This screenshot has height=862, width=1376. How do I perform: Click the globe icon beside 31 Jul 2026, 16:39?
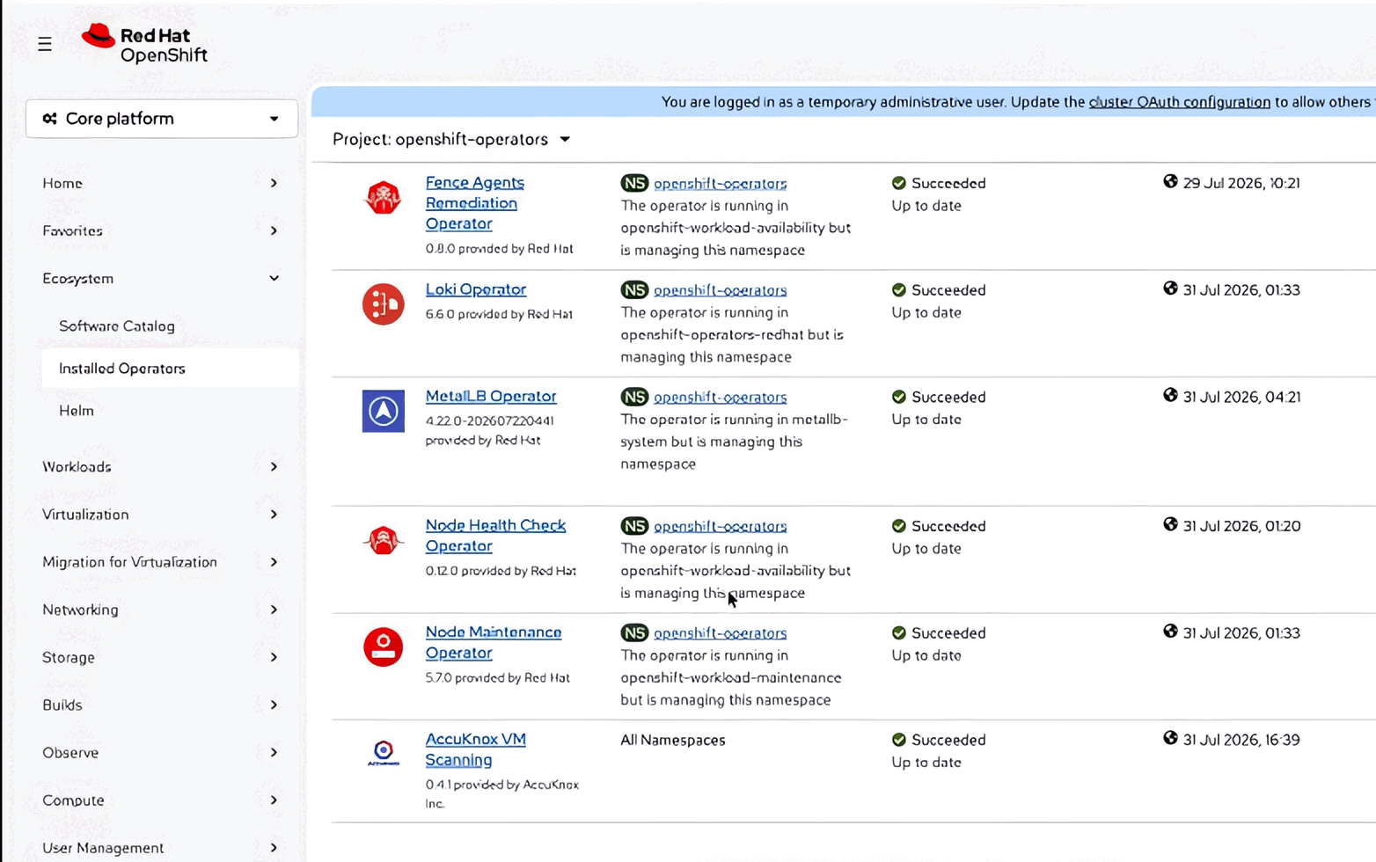[1170, 739]
